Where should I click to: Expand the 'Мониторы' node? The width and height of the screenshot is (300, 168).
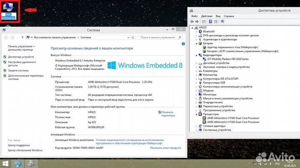(197, 94)
